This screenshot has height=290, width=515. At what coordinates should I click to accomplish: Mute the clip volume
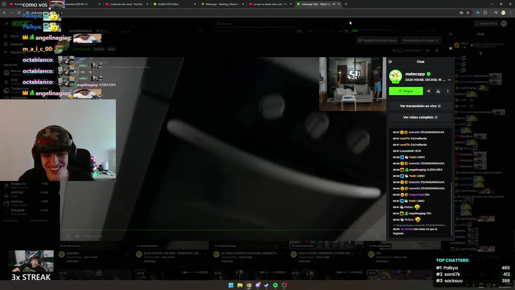(x=78, y=236)
